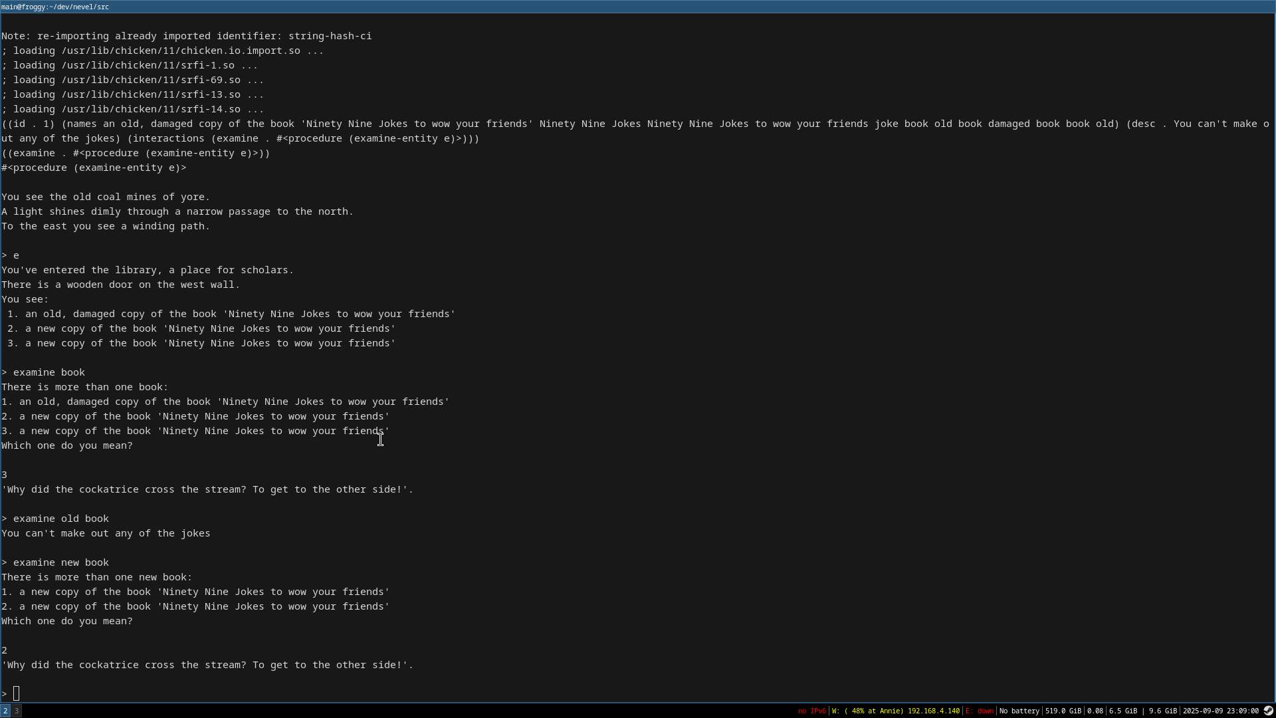Click the wireless status showing Annie
The image size is (1276, 718).
coord(895,711)
